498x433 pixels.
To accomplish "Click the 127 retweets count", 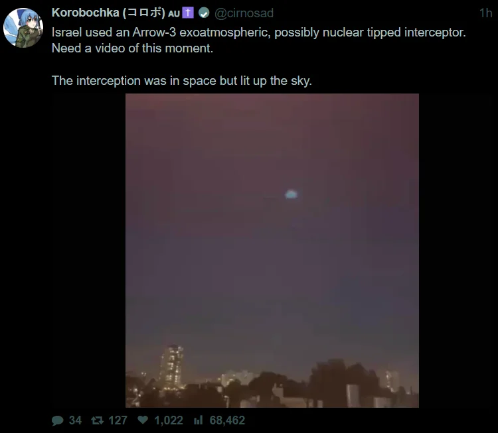I will [x=118, y=420].
